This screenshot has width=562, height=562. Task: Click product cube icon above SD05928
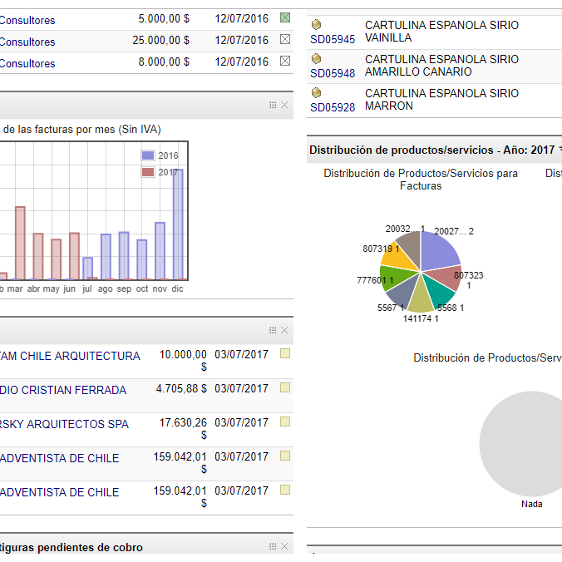[x=316, y=93]
